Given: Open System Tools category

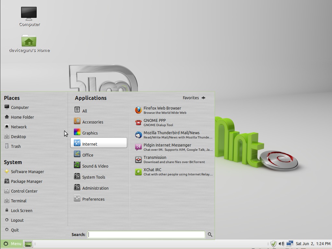Looking at the screenshot, I should (x=99, y=177).
